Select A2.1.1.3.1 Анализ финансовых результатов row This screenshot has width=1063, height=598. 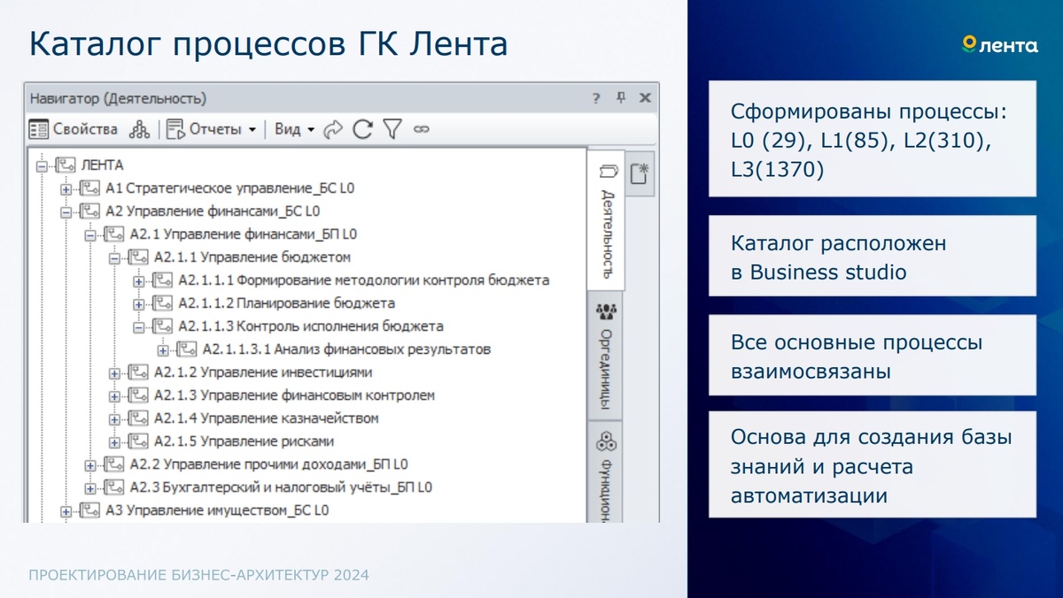pos(346,349)
